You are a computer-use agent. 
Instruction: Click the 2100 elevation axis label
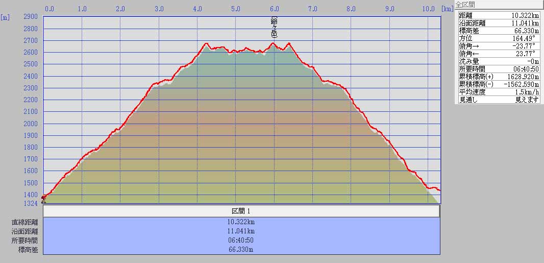[31, 111]
